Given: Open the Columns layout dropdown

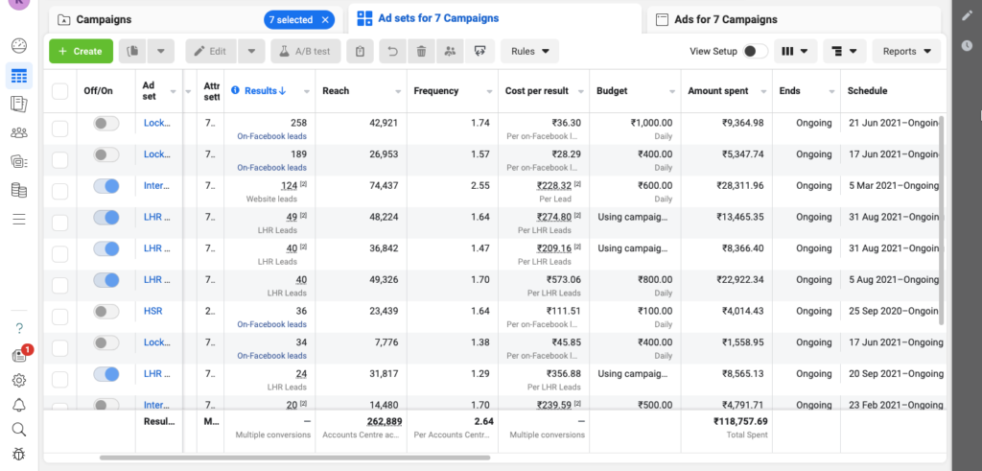Looking at the screenshot, I should [795, 52].
